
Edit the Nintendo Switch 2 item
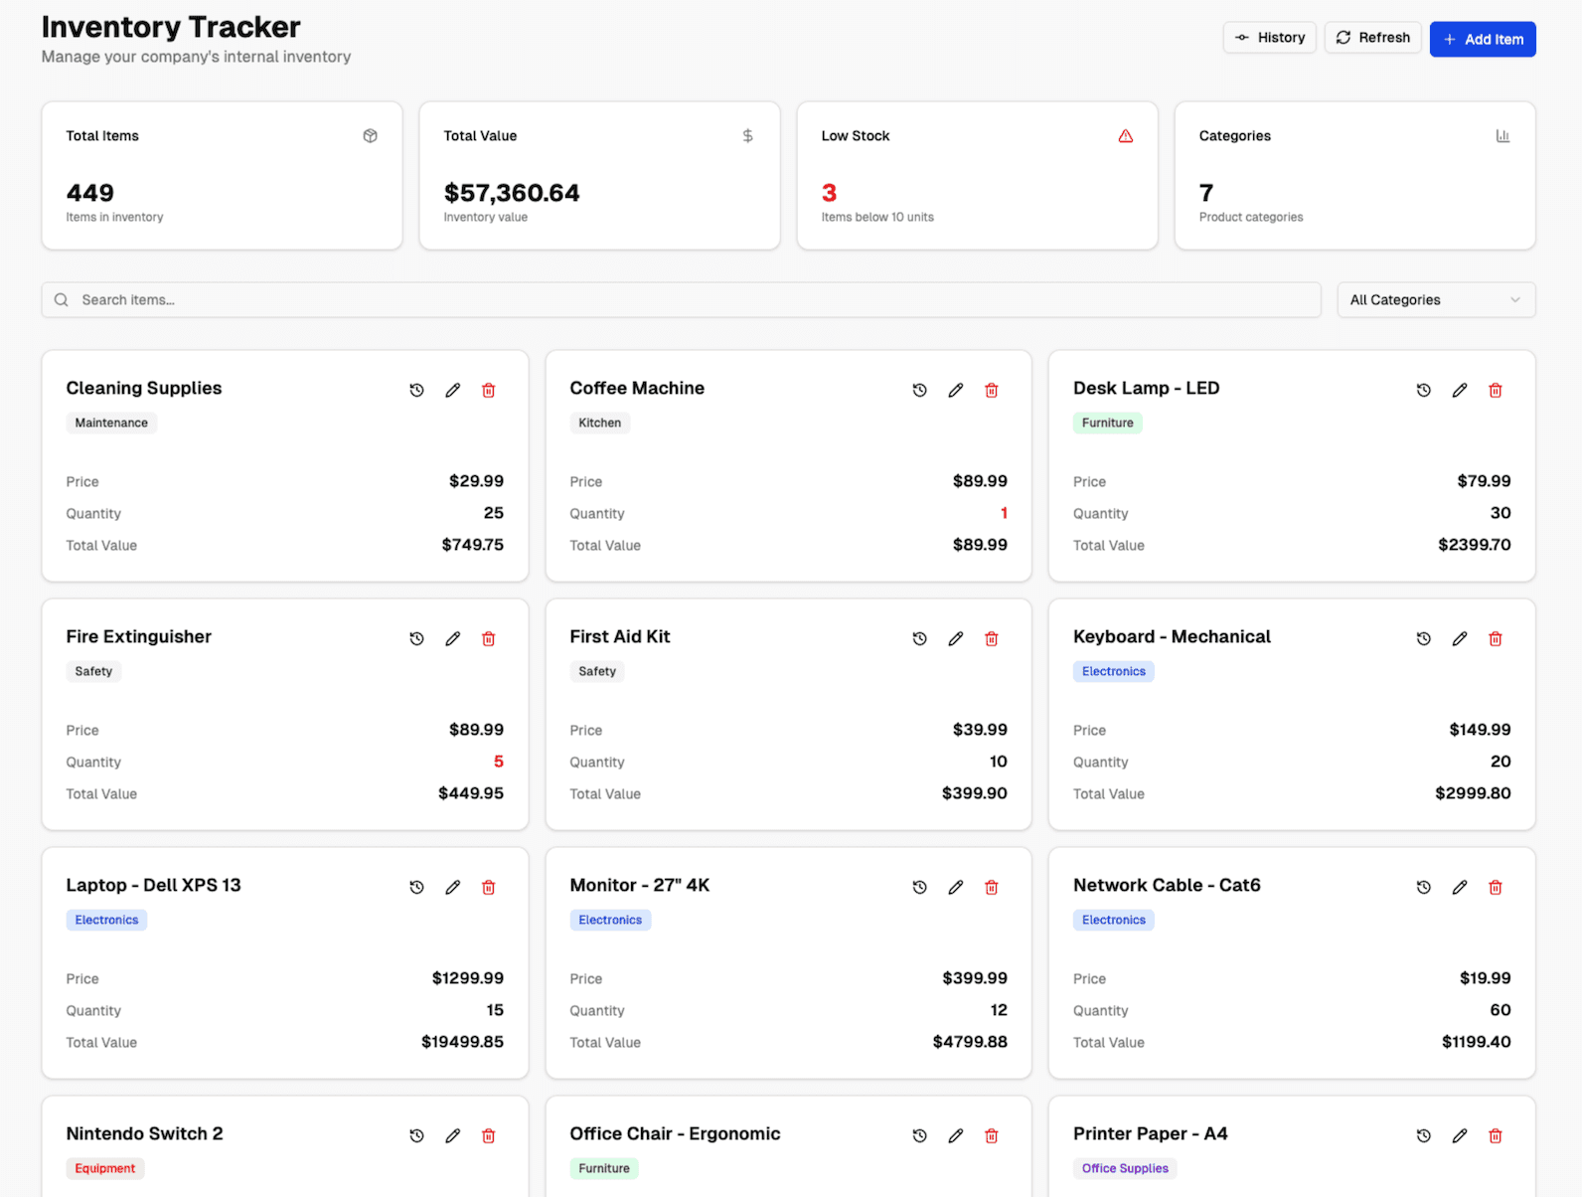pyautogui.click(x=452, y=1136)
